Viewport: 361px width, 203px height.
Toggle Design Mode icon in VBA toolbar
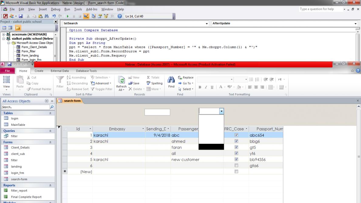[x=86, y=16]
